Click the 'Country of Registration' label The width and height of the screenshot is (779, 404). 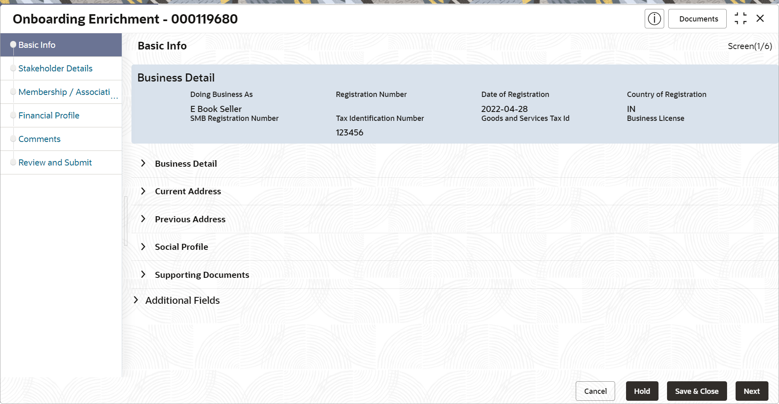[667, 95]
